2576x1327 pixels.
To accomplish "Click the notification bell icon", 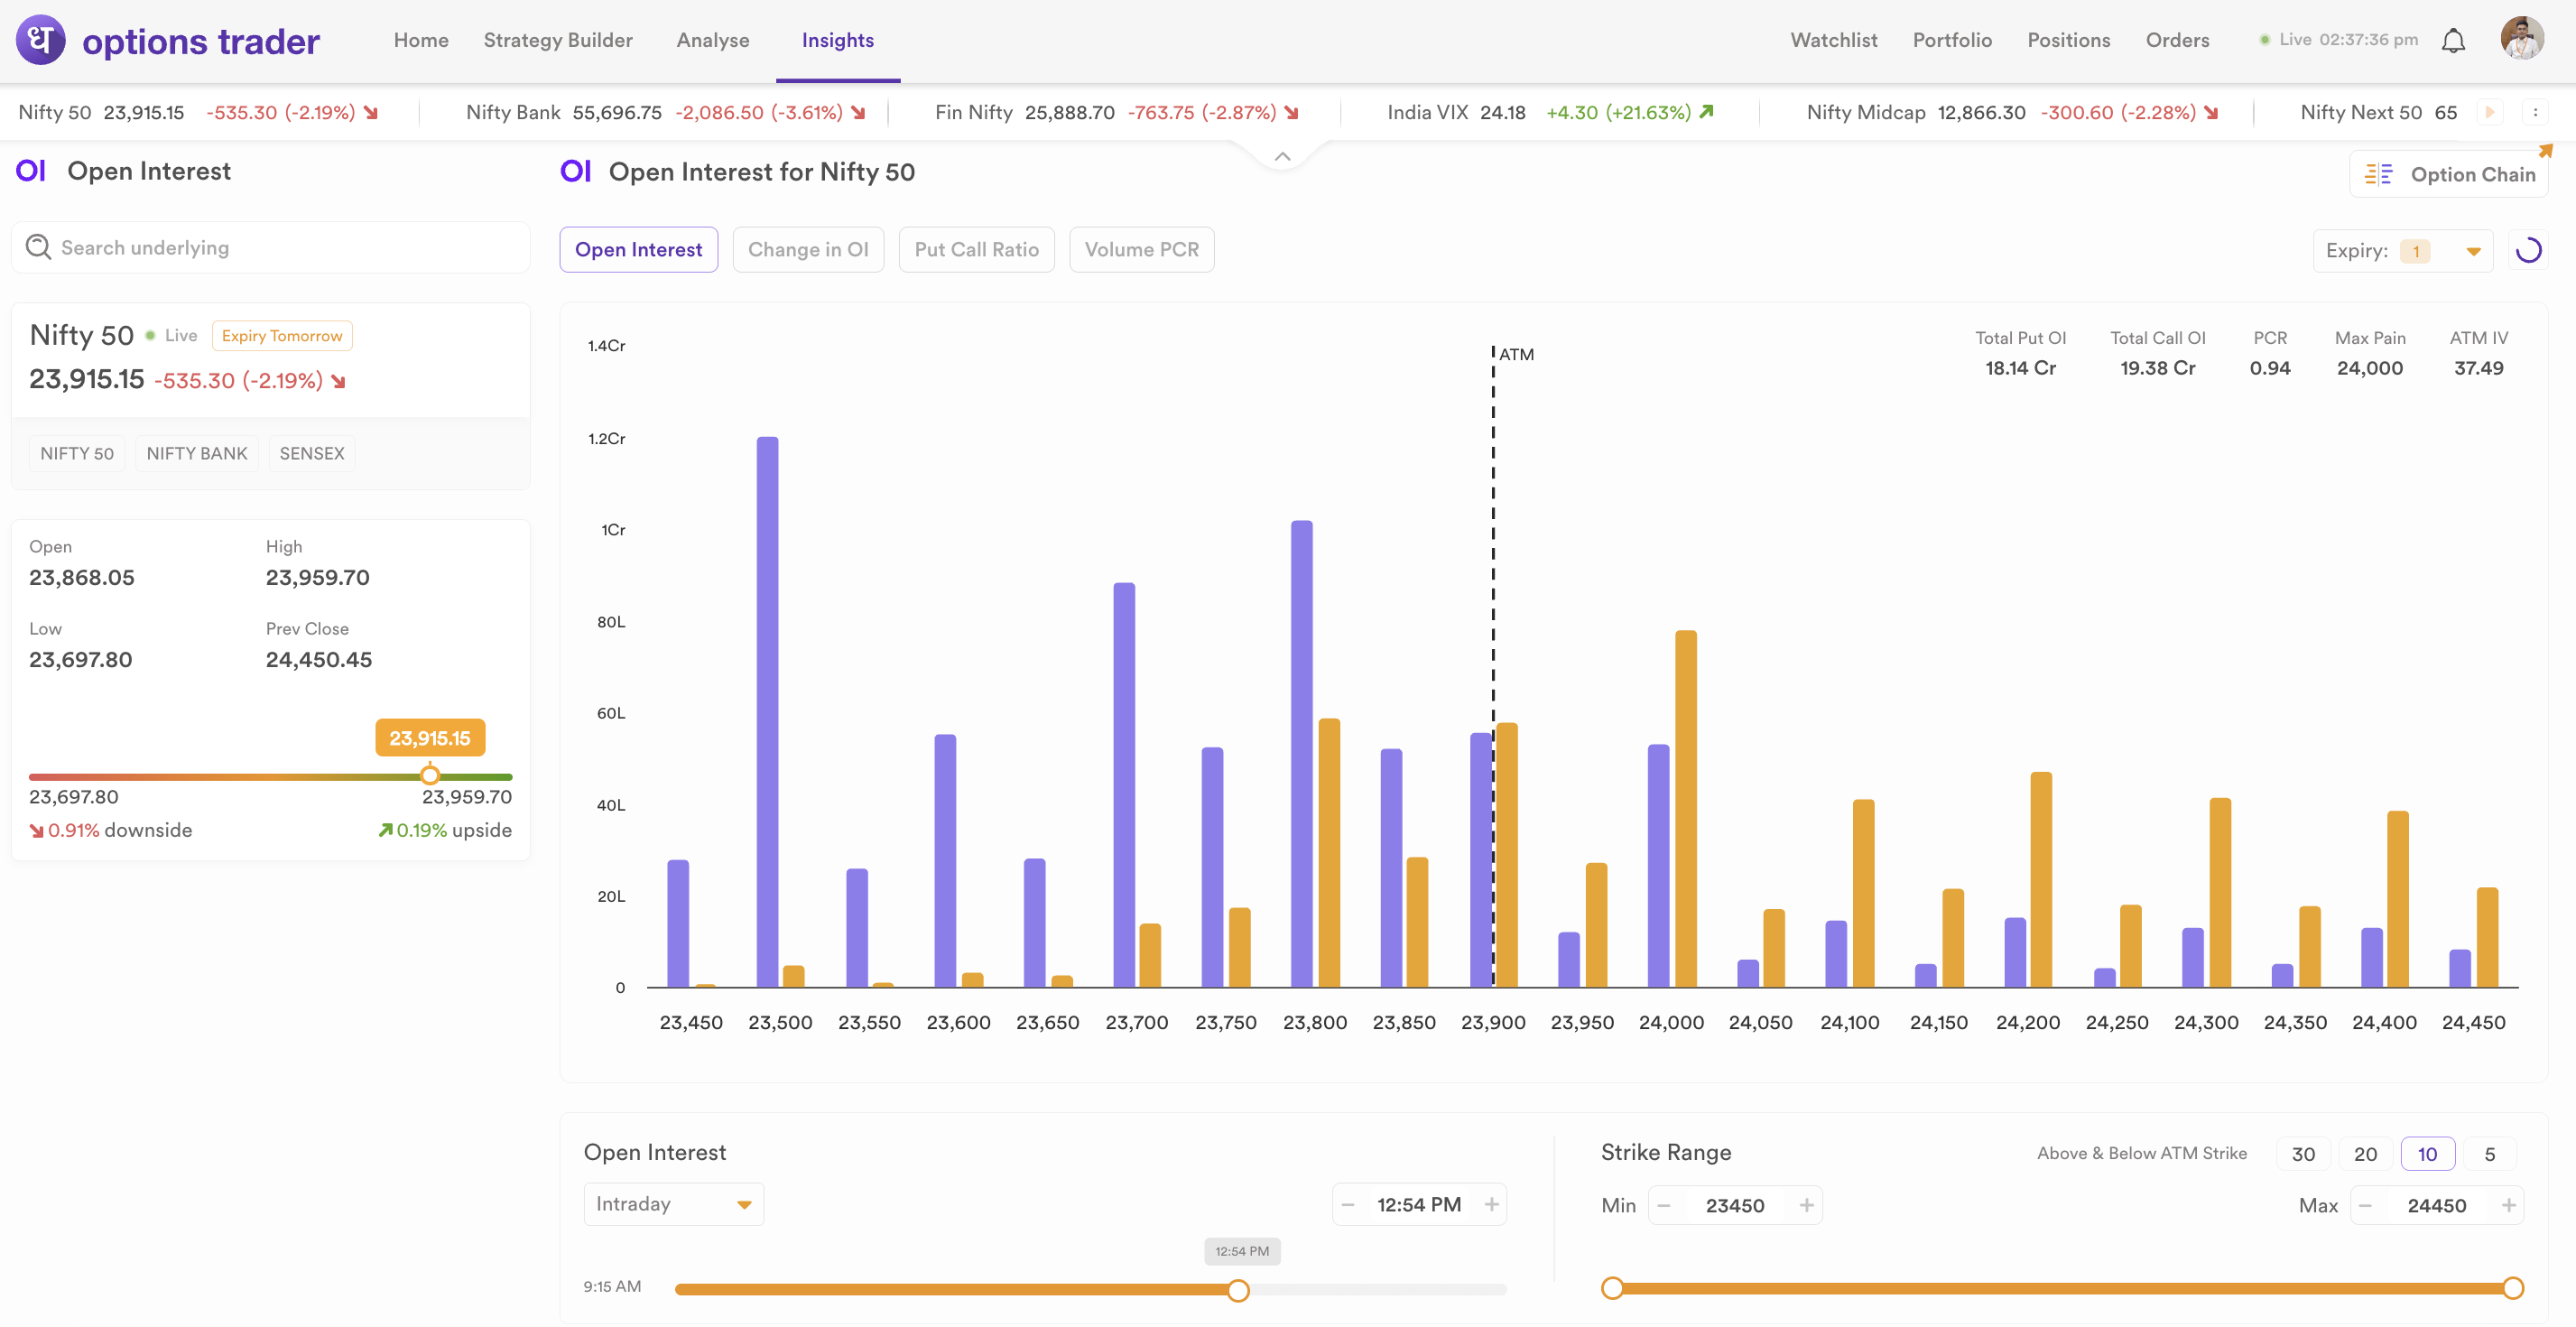I will click(2453, 41).
